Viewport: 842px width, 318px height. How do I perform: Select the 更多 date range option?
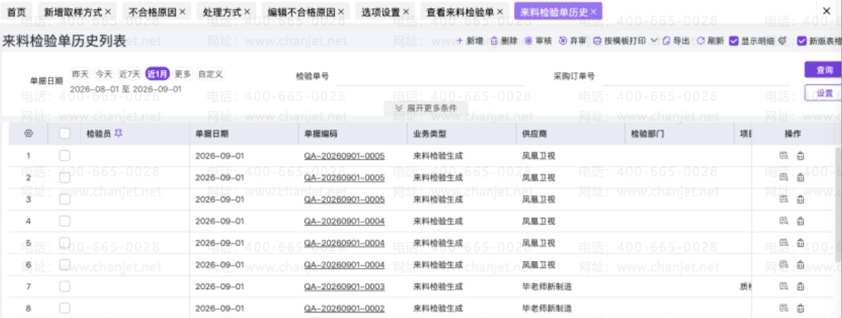183,74
